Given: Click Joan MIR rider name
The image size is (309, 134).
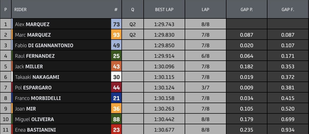Looking at the screenshot, I should [x=25, y=109].
